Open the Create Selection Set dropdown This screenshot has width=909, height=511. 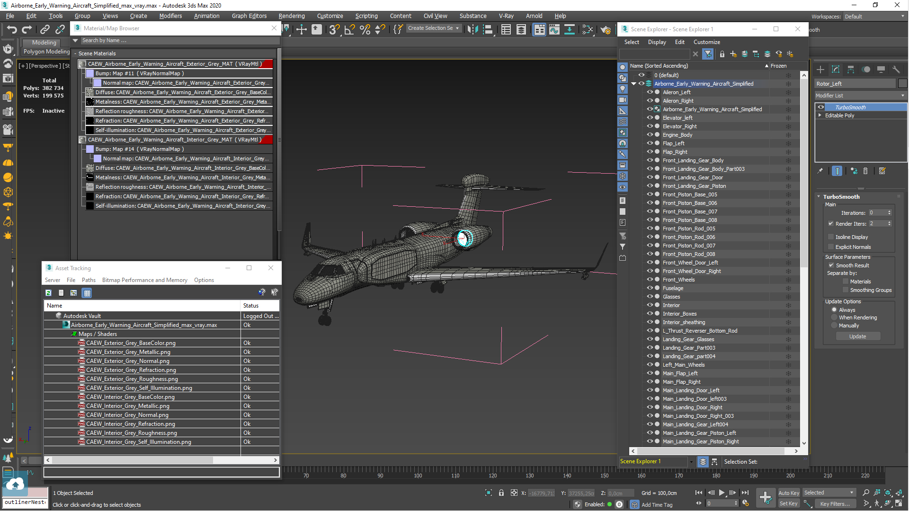pyautogui.click(x=433, y=28)
